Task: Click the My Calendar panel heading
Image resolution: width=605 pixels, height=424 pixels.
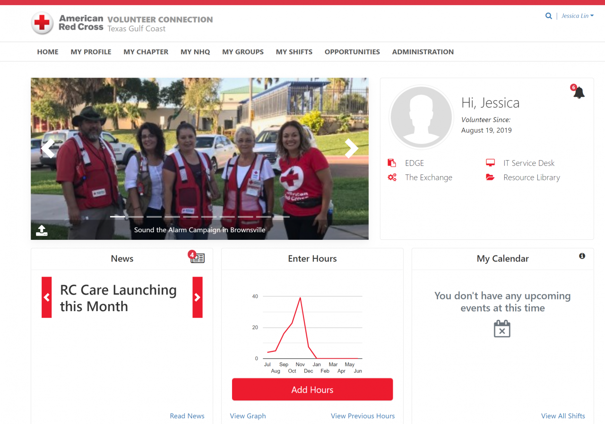Action: (503, 259)
